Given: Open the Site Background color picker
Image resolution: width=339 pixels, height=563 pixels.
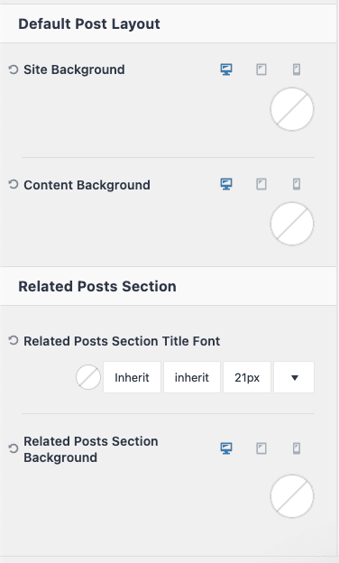Looking at the screenshot, I should point(292,109).
